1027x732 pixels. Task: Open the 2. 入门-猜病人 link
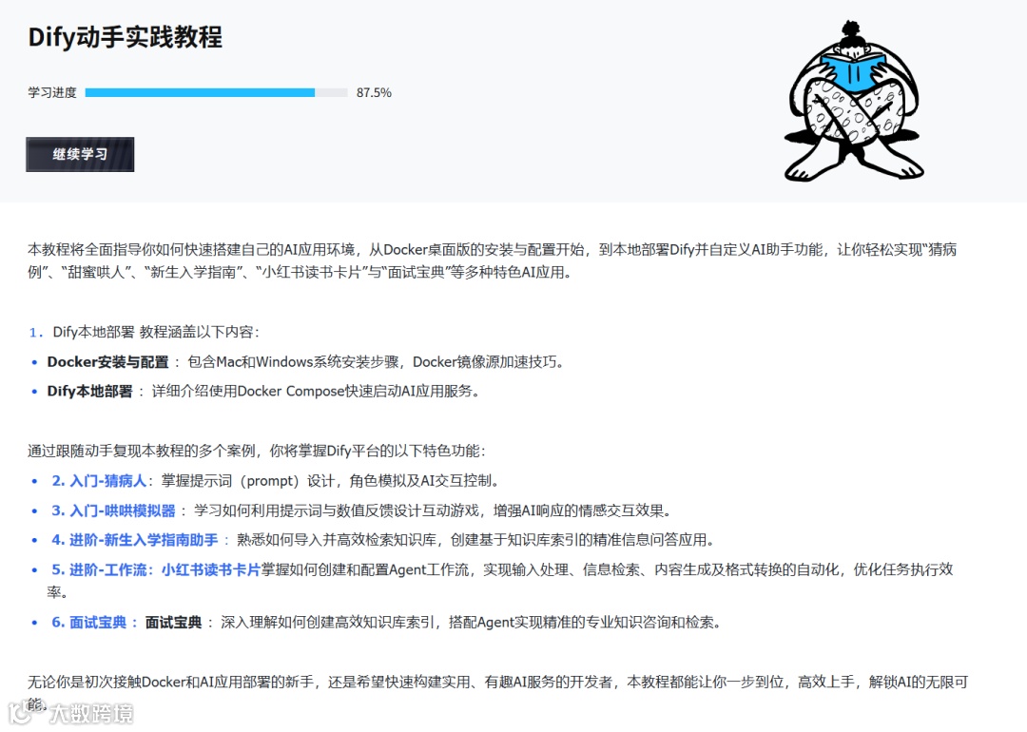pyautogui.click(x=99, y=481)
